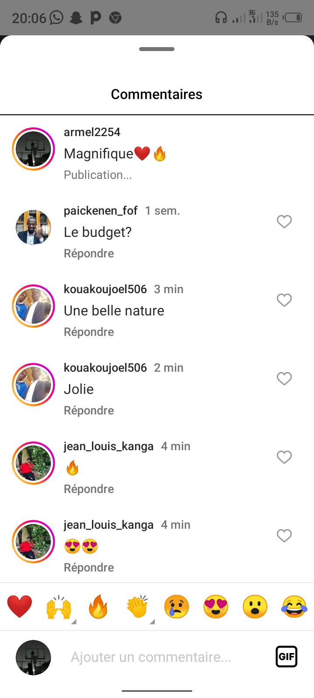Expand raised hands emoji skin tone options

pyautogui.click(x=73, y=621)
